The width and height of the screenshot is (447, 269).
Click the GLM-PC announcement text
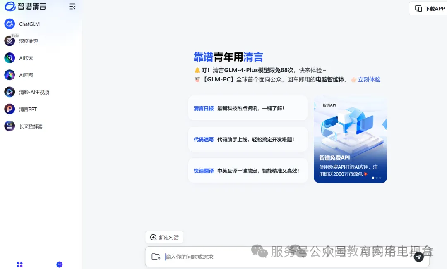click(x=276, y=79)
